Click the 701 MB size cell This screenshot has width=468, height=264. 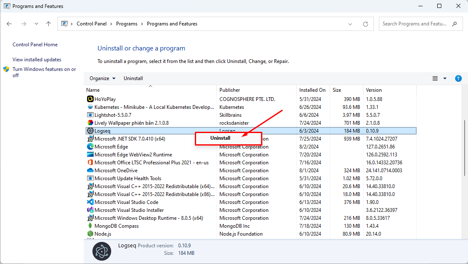(352, 123)
